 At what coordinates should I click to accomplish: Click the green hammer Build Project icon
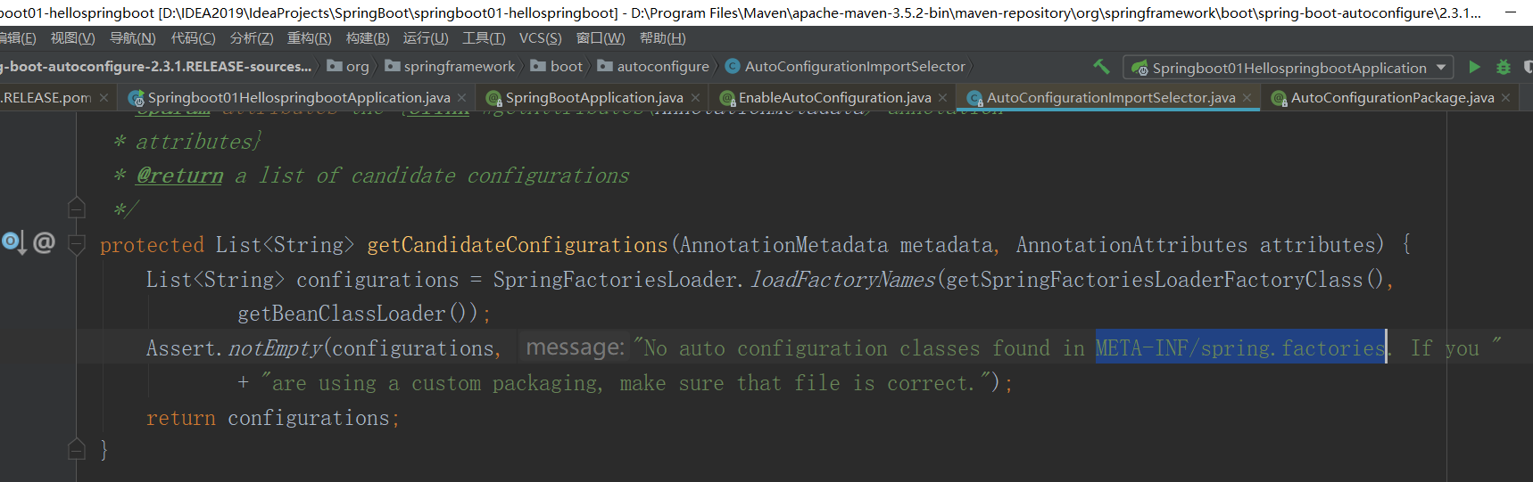point(1101,67)
